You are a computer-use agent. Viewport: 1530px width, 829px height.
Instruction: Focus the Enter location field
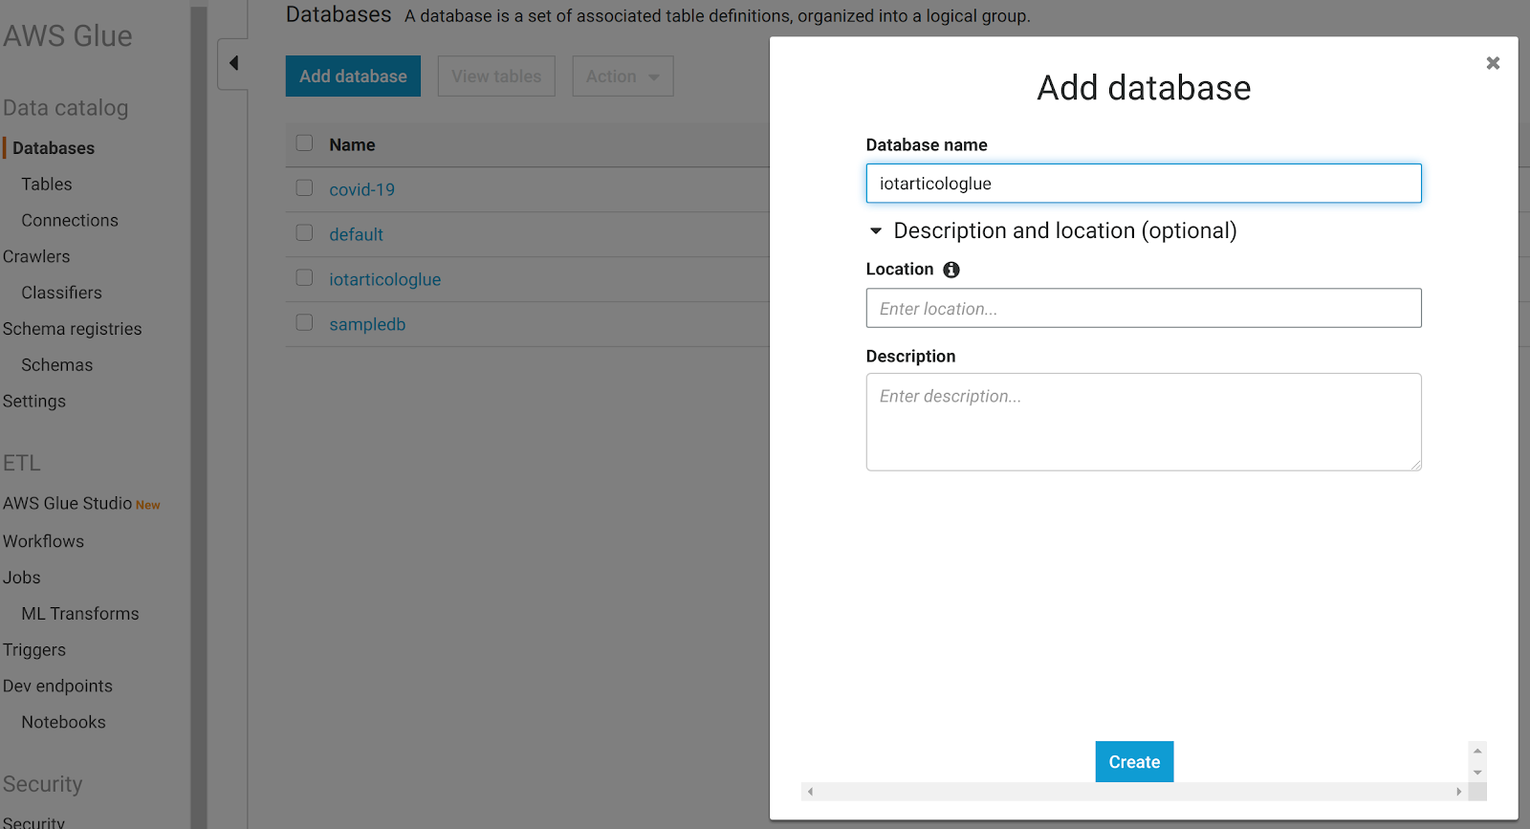pos(1144,308)
